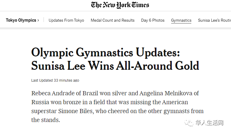Click the 'Last Updated 33 minutes ago' timestamp
The image size is (231, 133).
(x=55, y=80)
